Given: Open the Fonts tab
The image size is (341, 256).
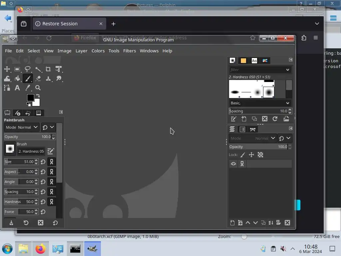Looking at the screenshot, I should 254,61.
